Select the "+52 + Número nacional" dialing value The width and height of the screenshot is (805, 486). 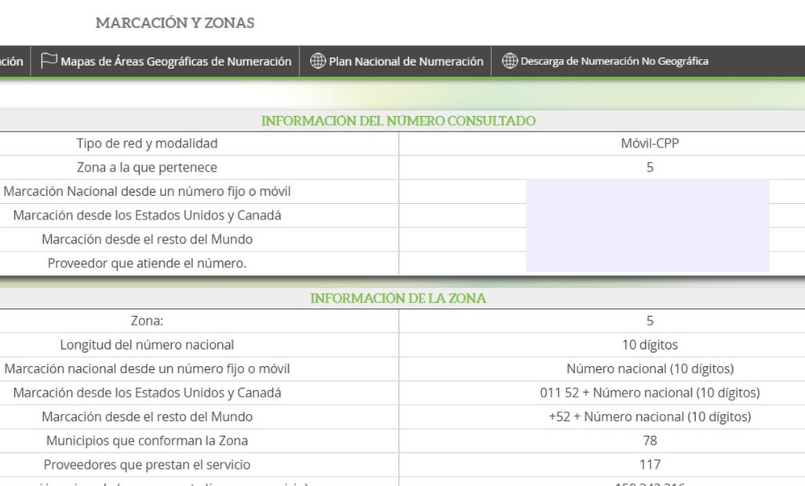tap(650, 416)
